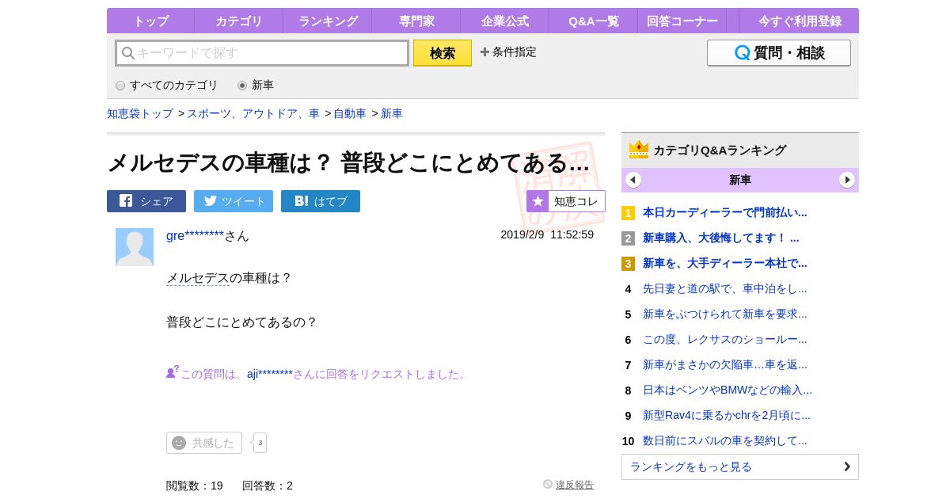This screenshot has height=499, width=950.
Task: Click the post date 2019/2/9 11:52:59
Action: (547, 234)
